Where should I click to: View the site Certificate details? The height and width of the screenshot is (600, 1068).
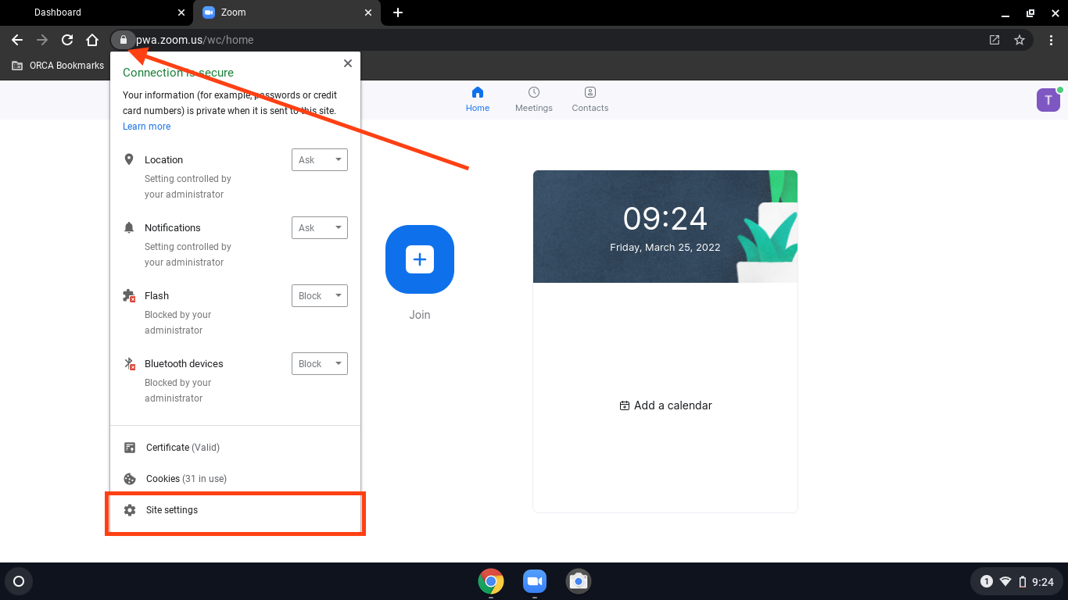click(x=235, y=448)
